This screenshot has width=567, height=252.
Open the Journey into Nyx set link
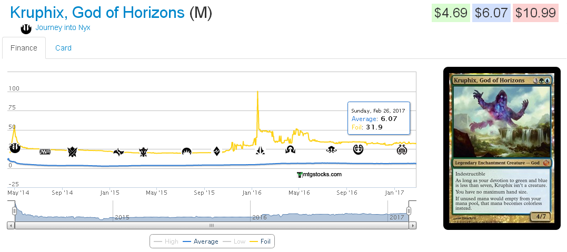pos(63,27)
